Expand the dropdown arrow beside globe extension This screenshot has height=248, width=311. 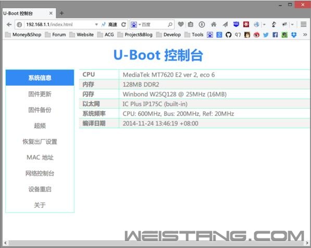pos(264,25)
